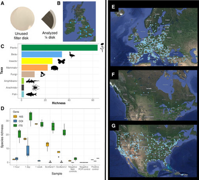Click the ITS green legend swatch
199x180 pixels.
[15, 125]
